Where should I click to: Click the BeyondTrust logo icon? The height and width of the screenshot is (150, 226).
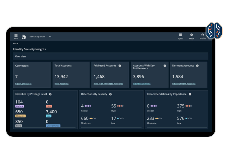[x=24, y=37]
